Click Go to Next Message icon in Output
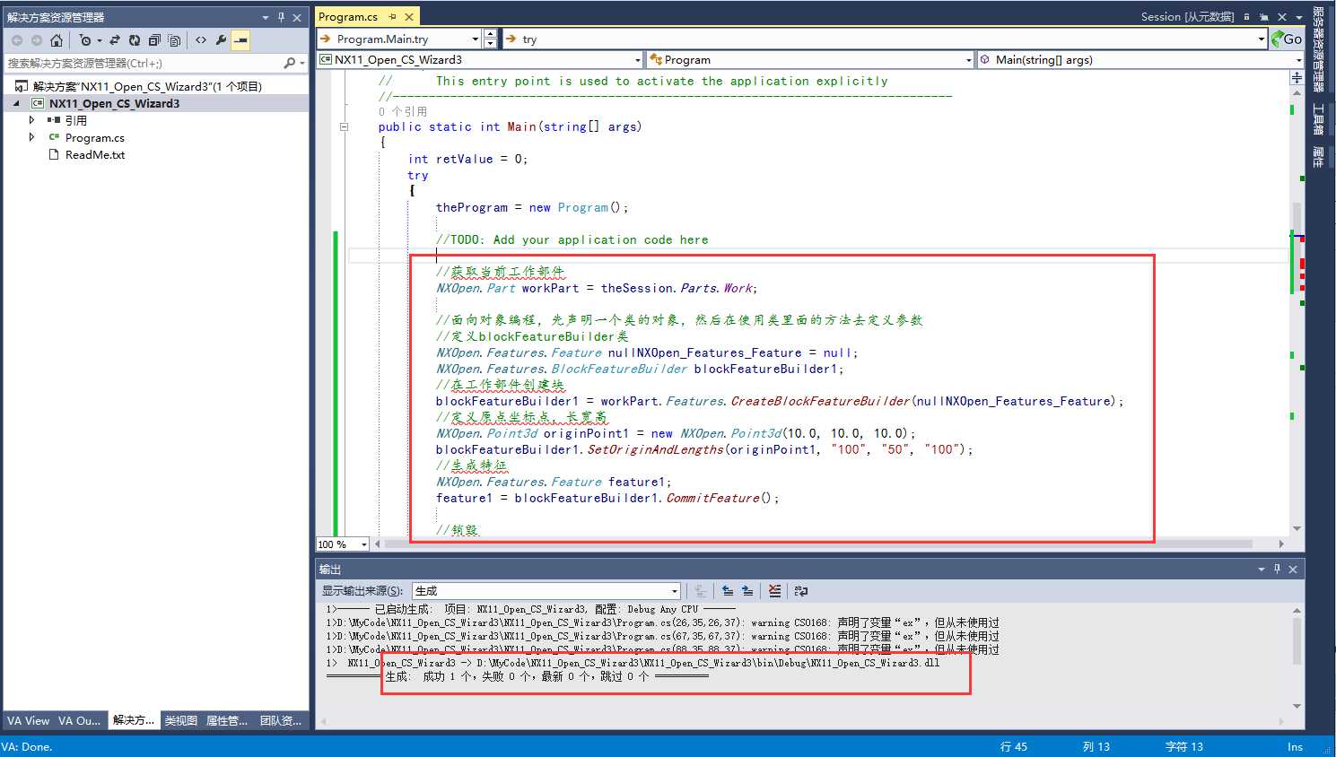This screenshot has height=757, width=1336. click(747, 591)
